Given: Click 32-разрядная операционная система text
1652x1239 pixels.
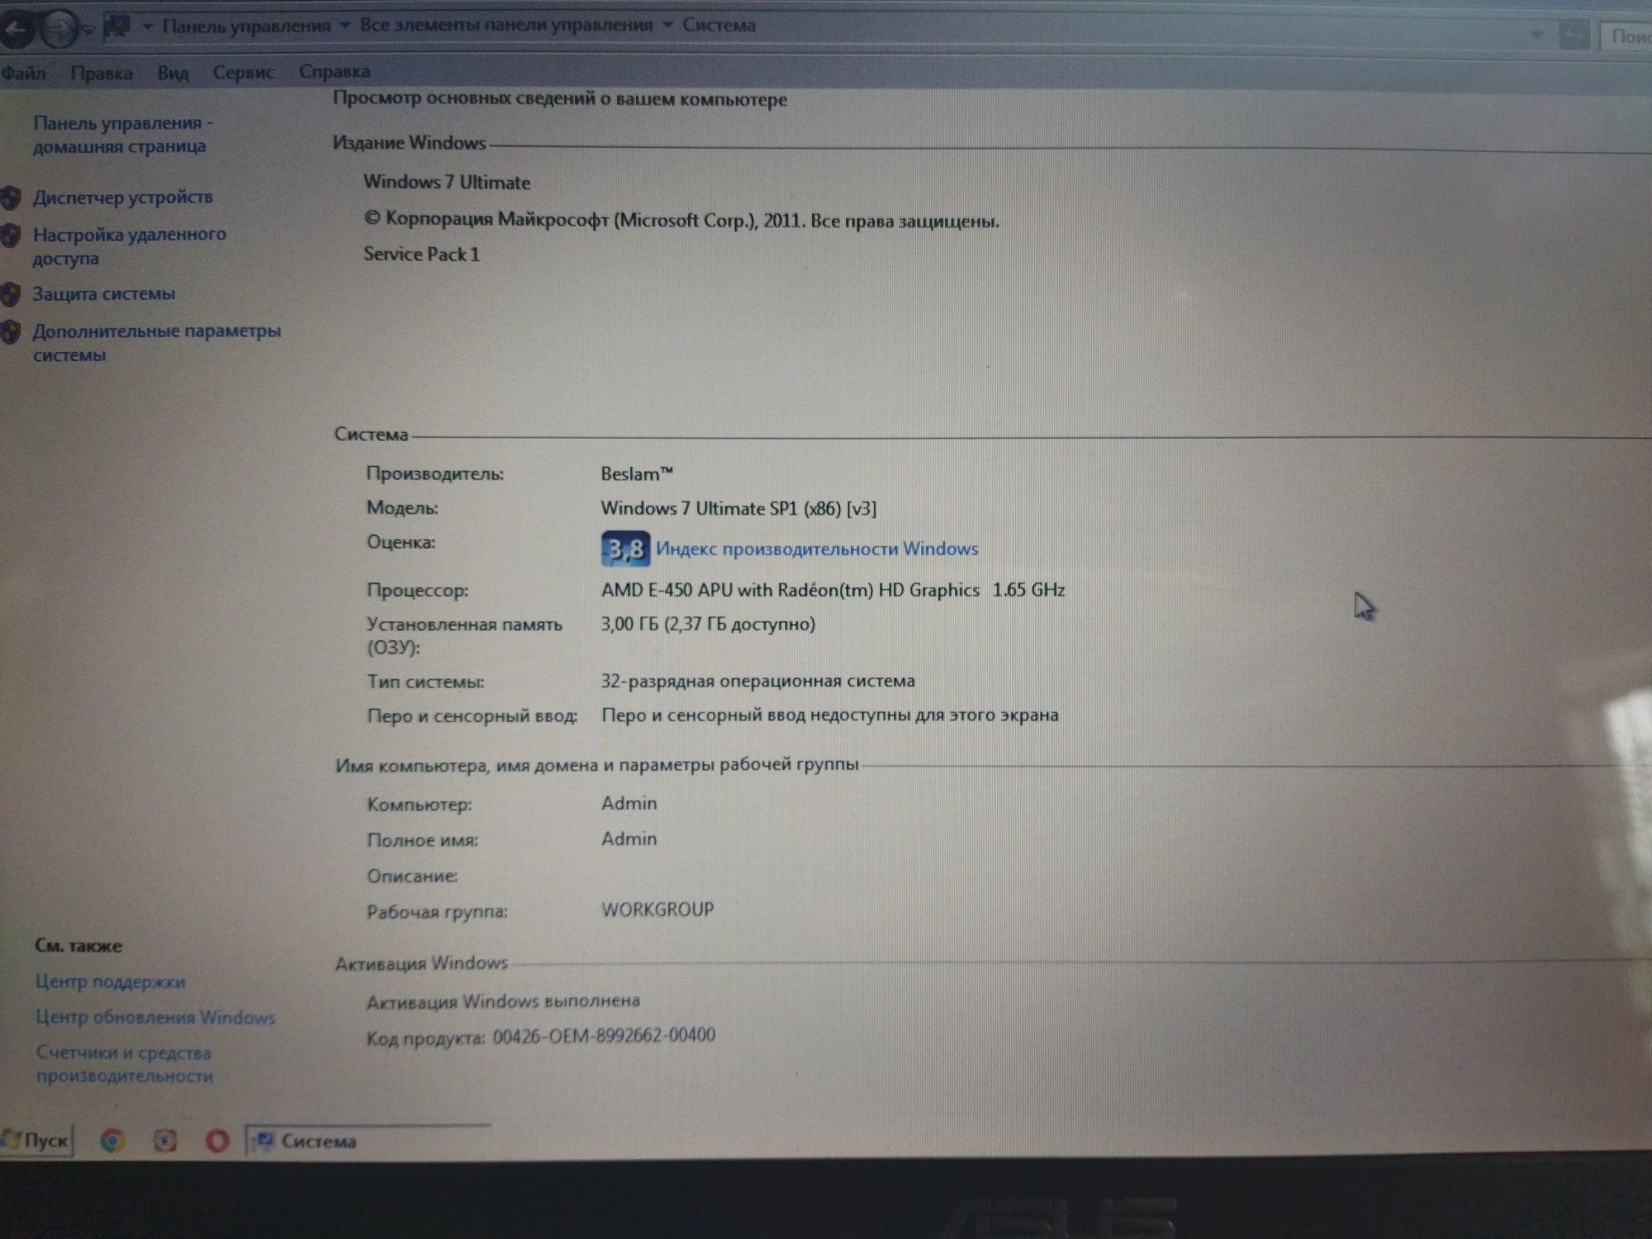Looking at the screenshot, I should 757,681.
